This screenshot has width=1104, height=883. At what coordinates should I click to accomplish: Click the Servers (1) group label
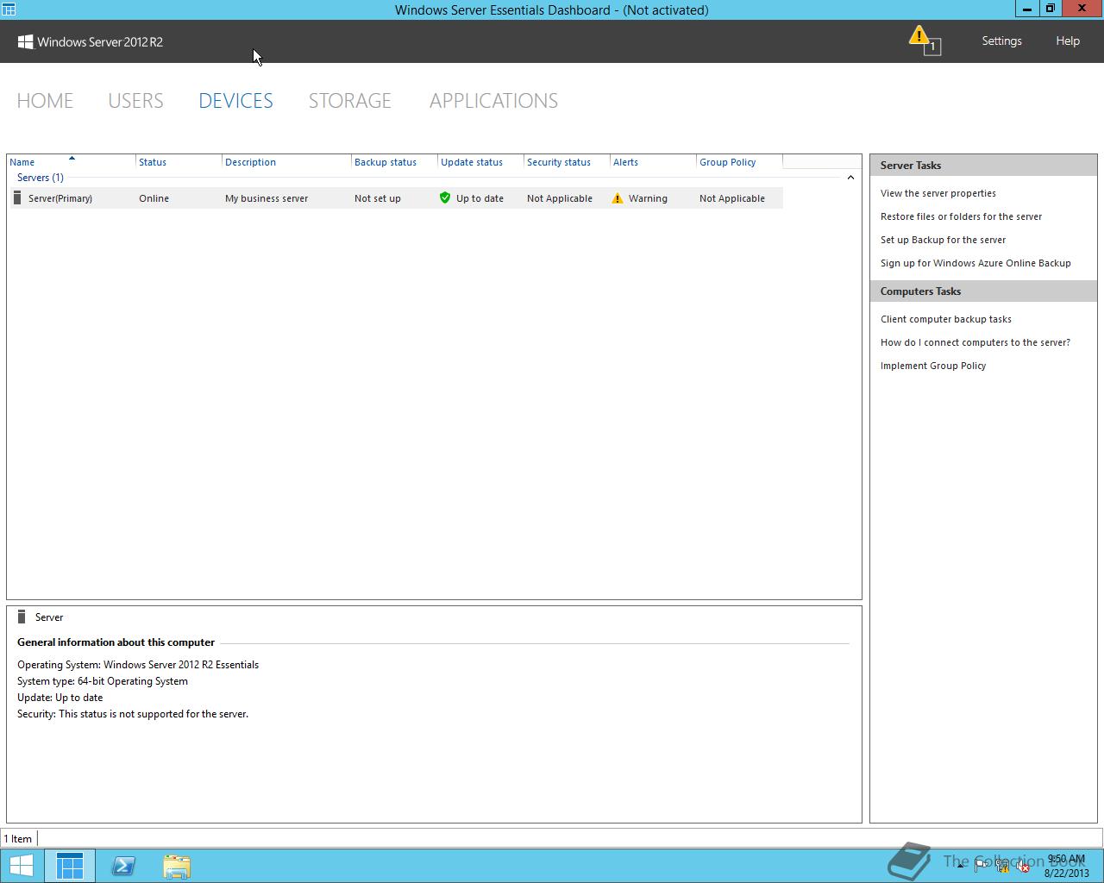pyautogui.click(x=41, y=178)
